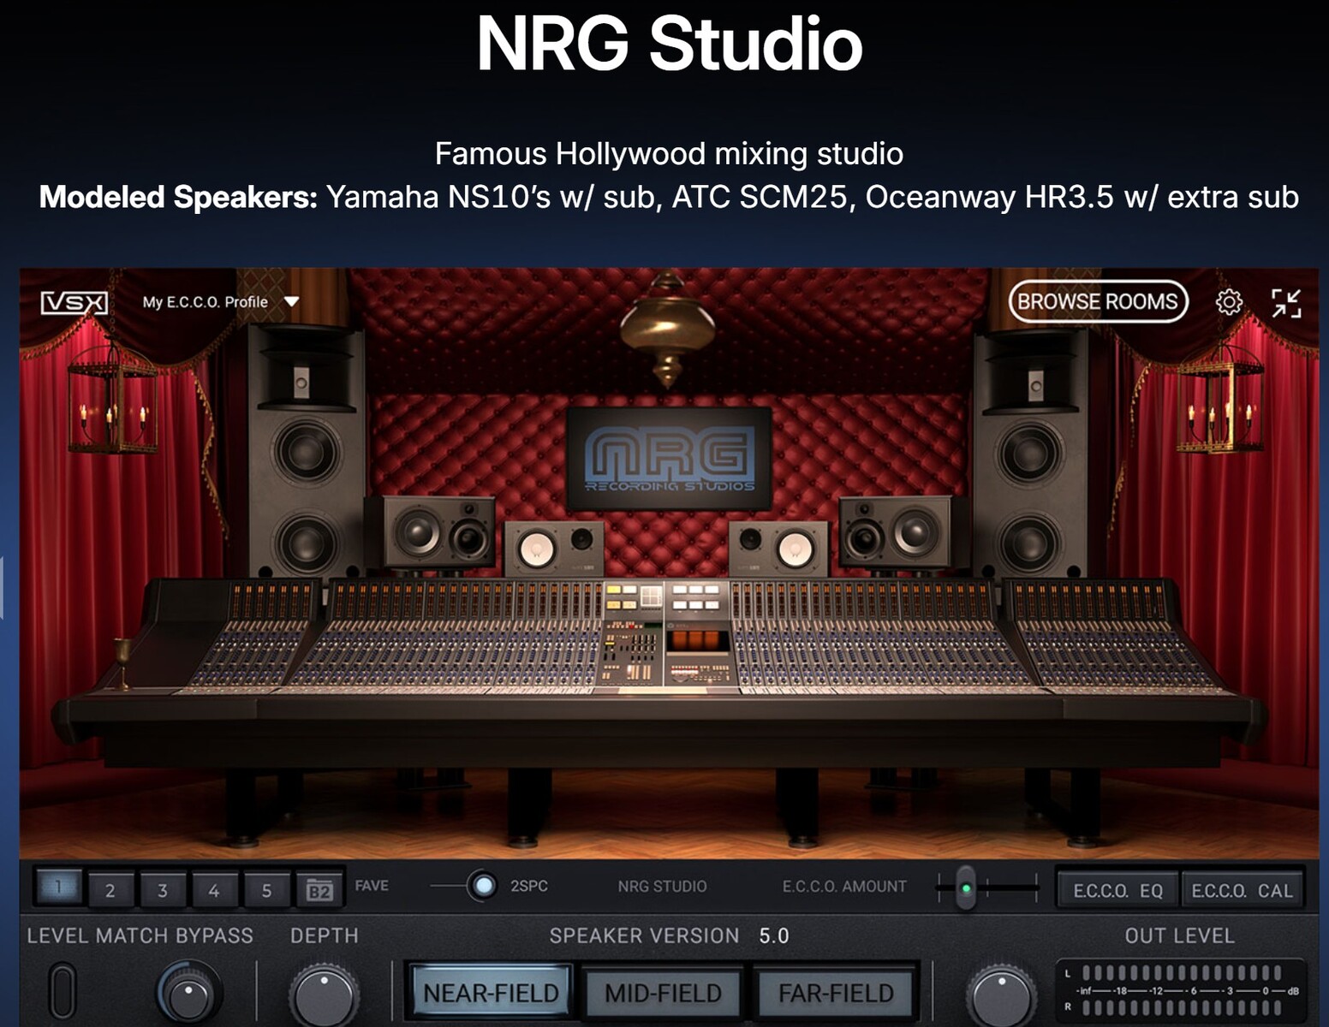Toggle the 2SPC switch

[x=483, y=886]
